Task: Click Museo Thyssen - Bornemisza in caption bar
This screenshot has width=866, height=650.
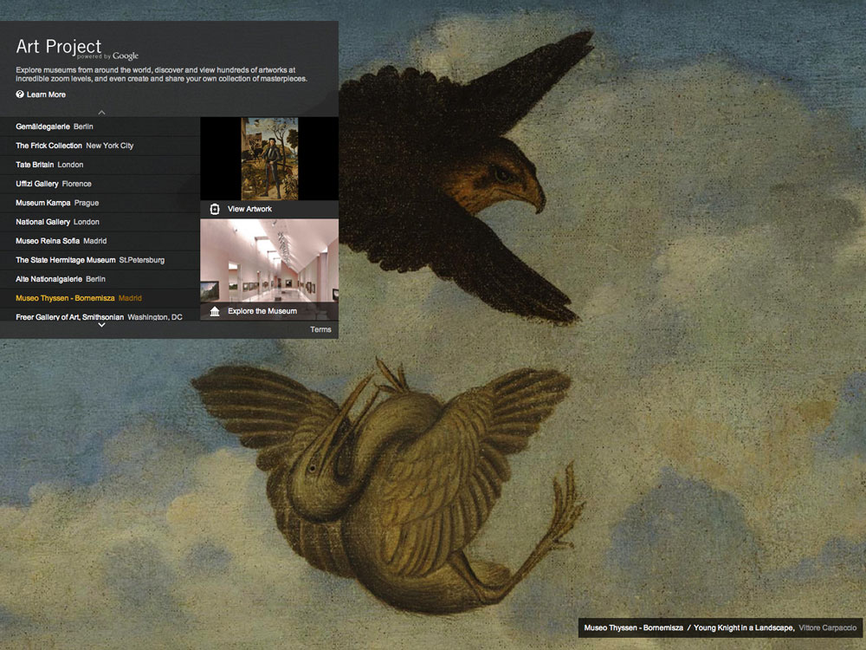Action: pyautogui.click(x=634, y=627)
